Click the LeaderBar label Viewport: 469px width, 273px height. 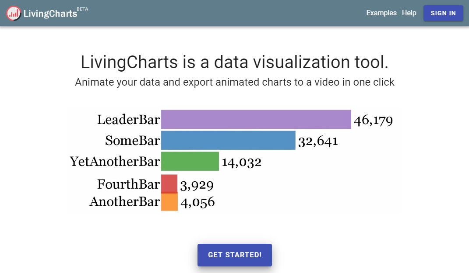pyautogui.click(x=128, y=120)
